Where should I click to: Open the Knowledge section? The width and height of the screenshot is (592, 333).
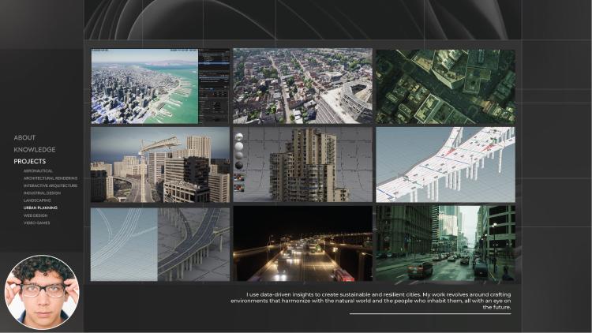coord(35,149)
